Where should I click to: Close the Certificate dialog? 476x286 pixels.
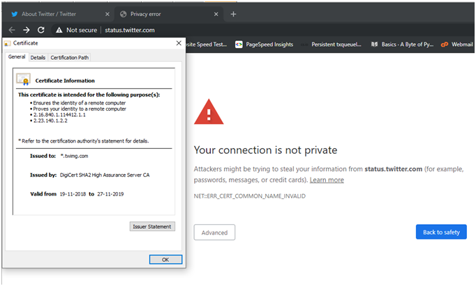click(x=179, y=43)
